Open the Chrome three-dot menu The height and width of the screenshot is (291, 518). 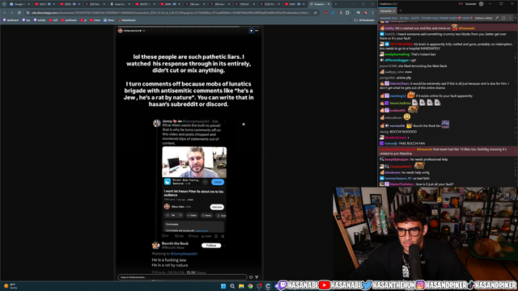coord(372,13)
